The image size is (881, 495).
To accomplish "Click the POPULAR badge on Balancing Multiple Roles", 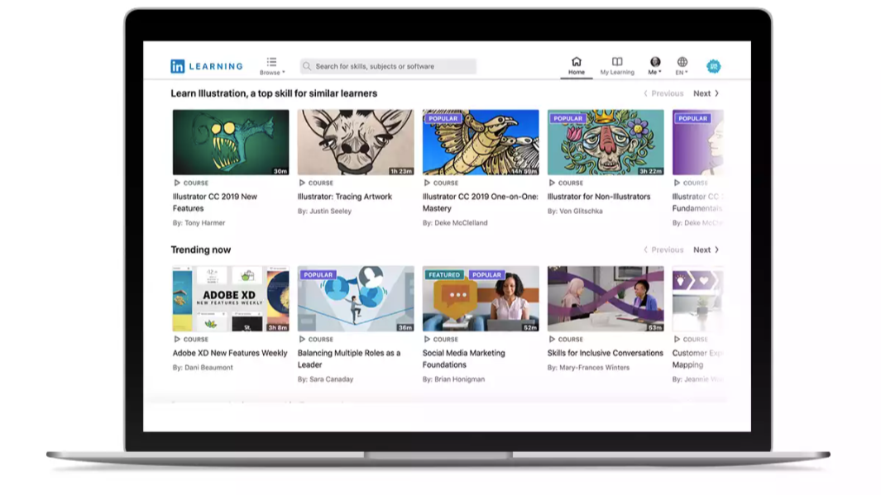I will pyautogui.click(x=318, y=275).
